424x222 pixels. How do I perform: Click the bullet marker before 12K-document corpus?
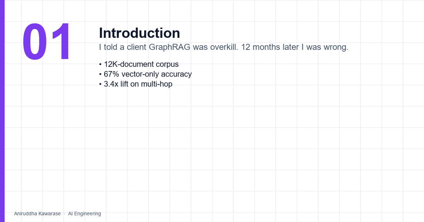coord(100,64)
